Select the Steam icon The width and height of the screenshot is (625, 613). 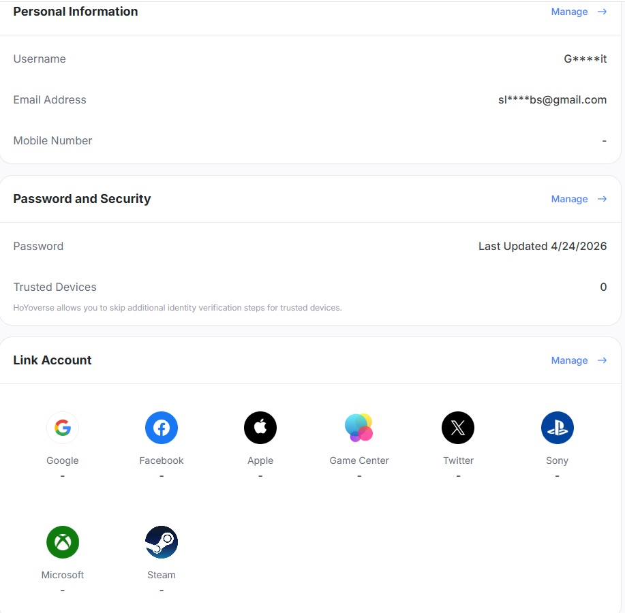[162, 542]
